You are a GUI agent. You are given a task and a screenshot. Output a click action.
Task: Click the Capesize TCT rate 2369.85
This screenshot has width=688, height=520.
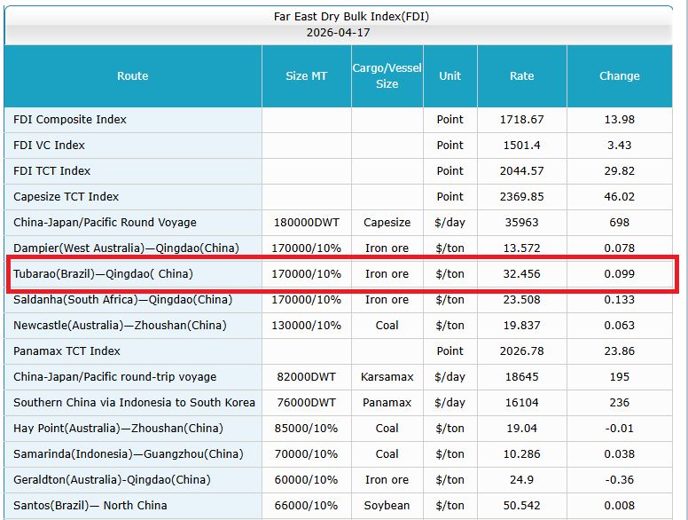[521, 197]
